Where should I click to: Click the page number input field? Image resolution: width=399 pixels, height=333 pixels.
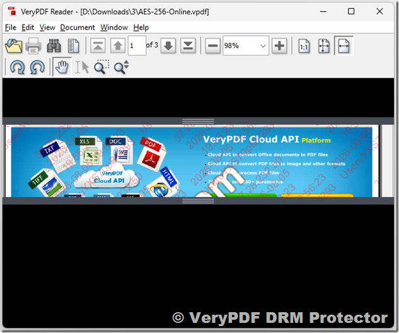137,45
